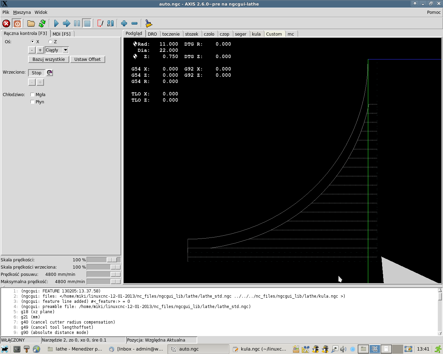Step program with blue right arrow
The image size is (443, 354).
(x=66, y=24)
